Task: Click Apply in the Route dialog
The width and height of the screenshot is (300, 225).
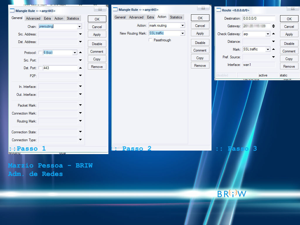Action: pos(289,34)
